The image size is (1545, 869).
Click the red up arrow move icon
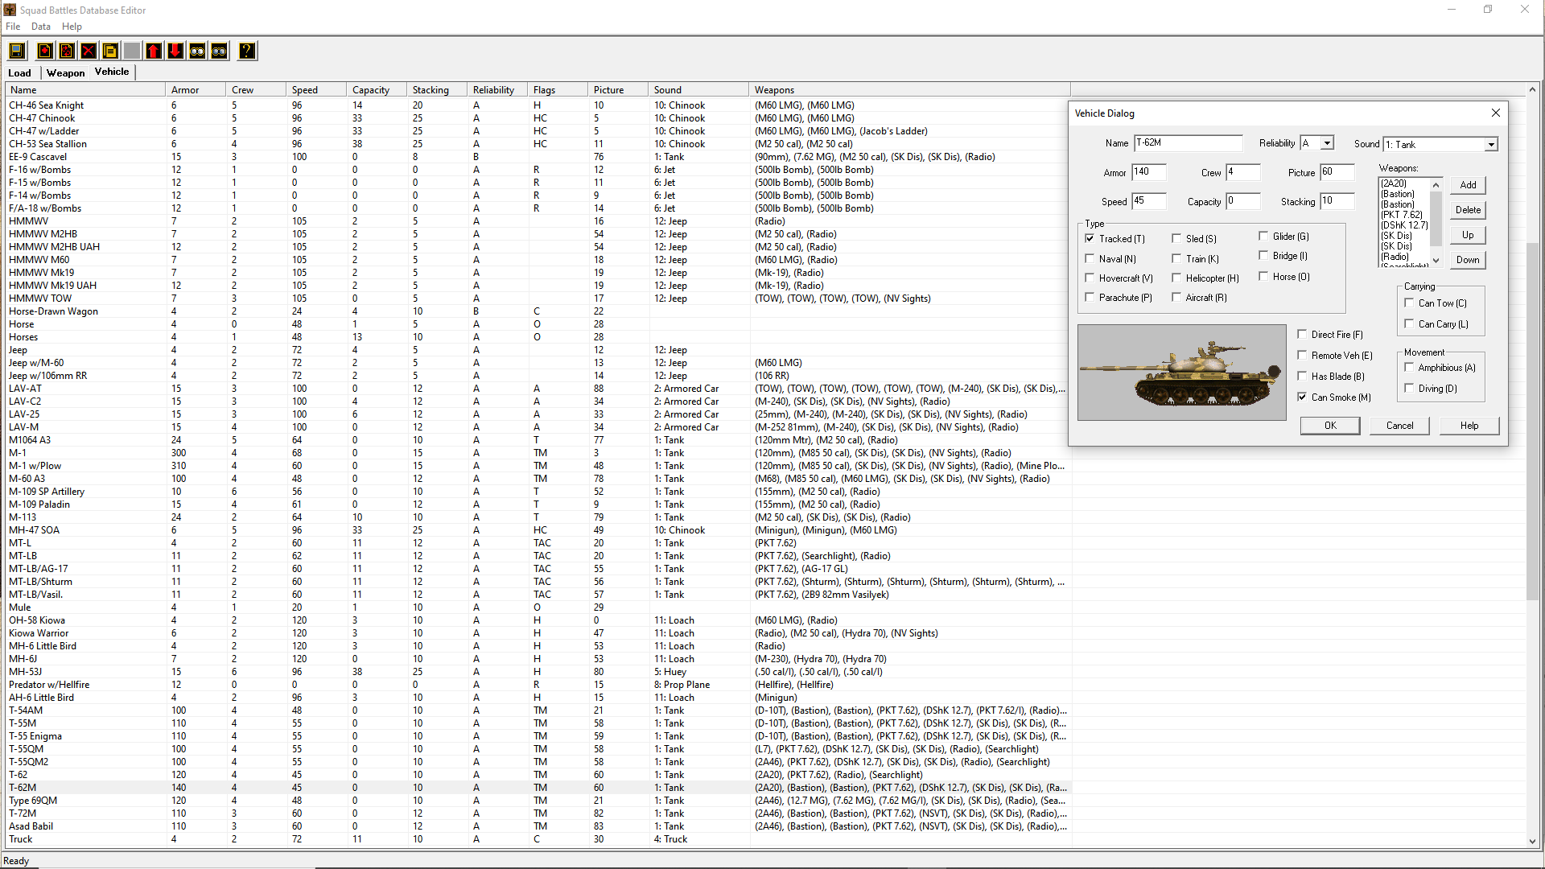154,51
